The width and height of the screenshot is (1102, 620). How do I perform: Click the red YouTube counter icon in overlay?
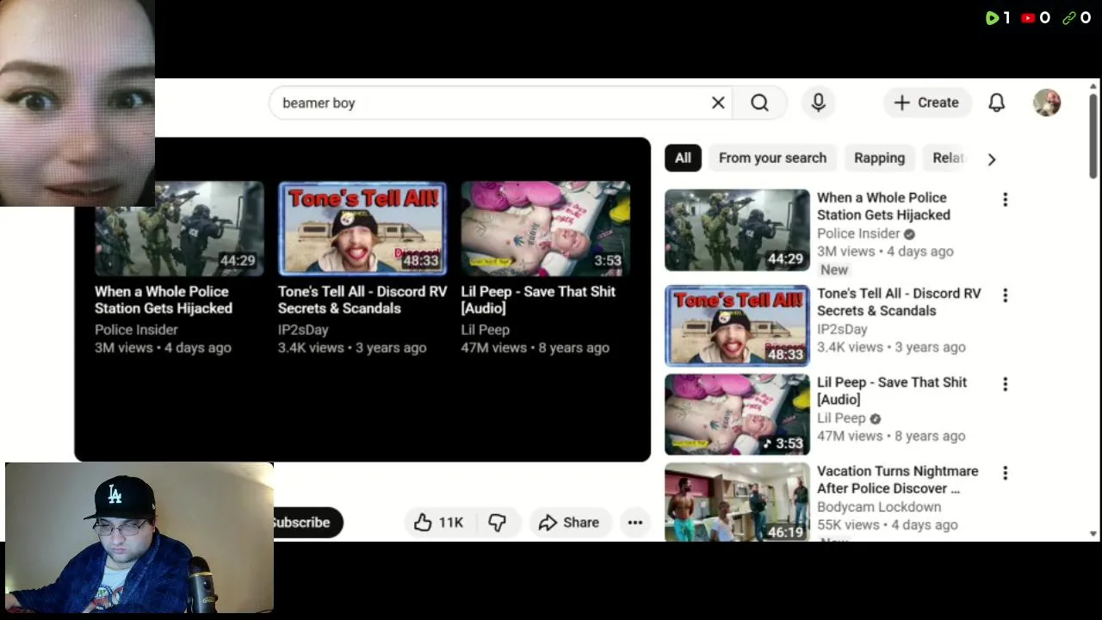pos(1028,17)
